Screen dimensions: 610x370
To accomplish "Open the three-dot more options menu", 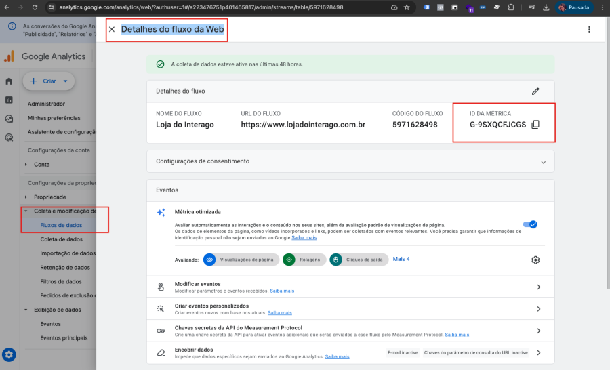I will coord(589,29).
